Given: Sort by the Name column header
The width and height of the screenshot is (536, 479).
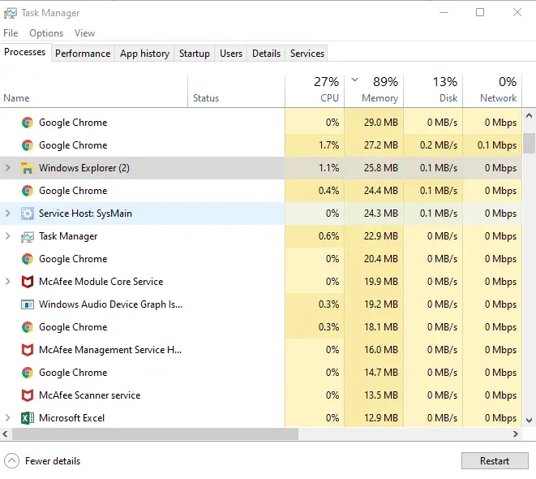Looking at the screenshot, I should 94,90.
